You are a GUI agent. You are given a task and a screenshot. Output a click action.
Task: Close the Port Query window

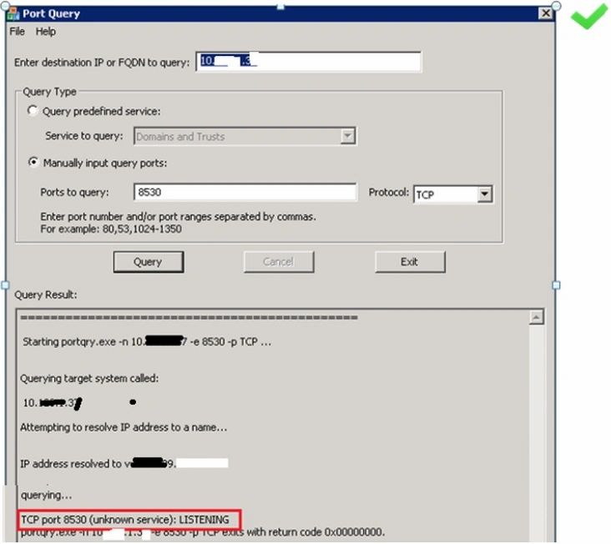click(546, 13)
